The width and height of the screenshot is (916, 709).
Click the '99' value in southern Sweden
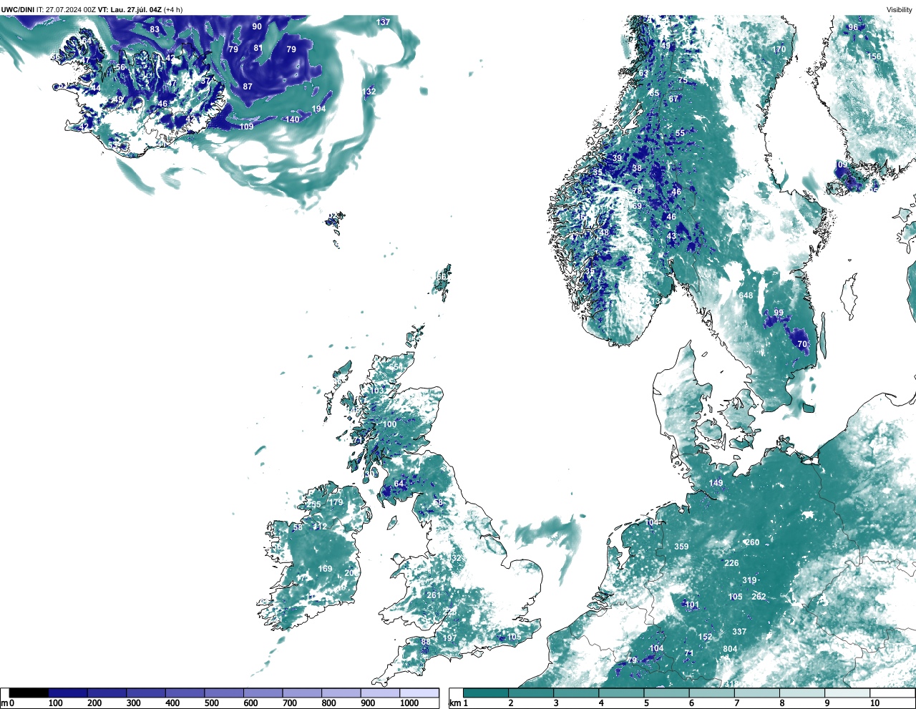point(779,313)
